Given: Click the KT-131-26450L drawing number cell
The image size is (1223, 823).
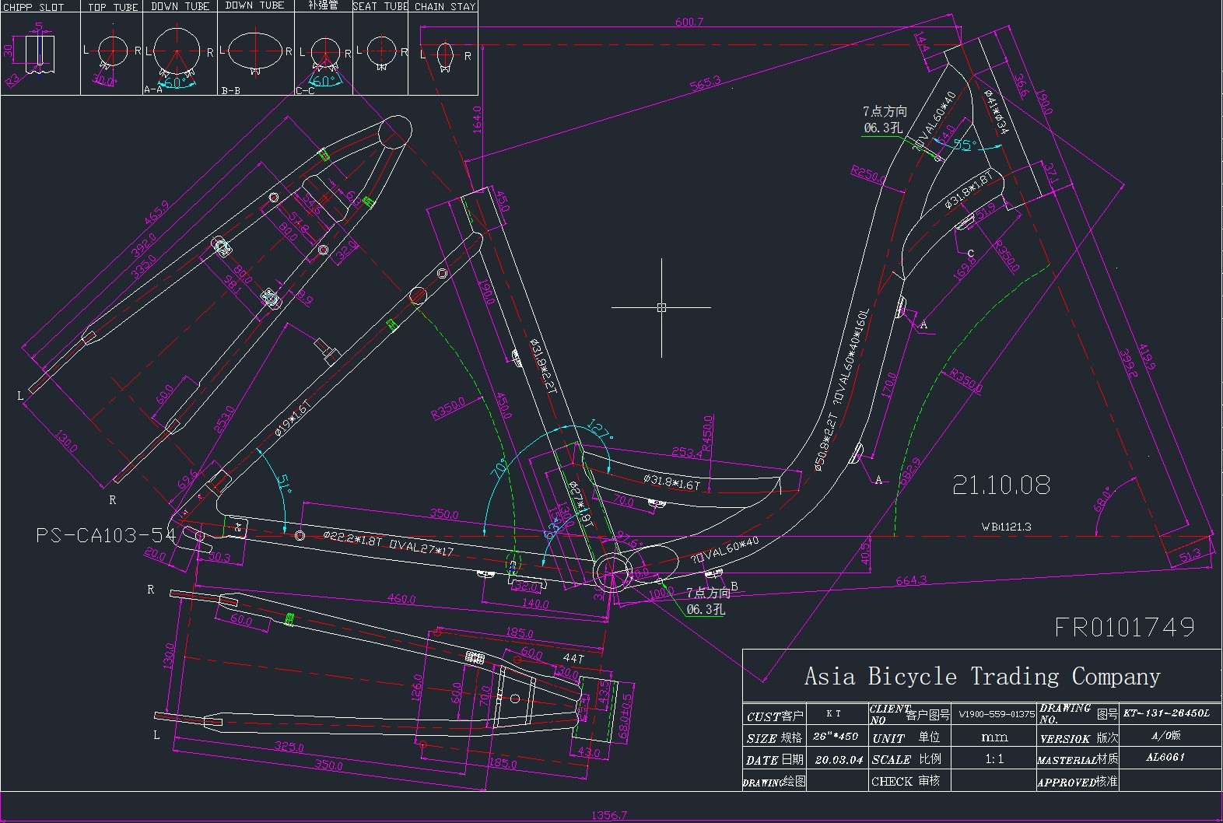Looking at the screenshot, I should click(x=1166, y=713).
